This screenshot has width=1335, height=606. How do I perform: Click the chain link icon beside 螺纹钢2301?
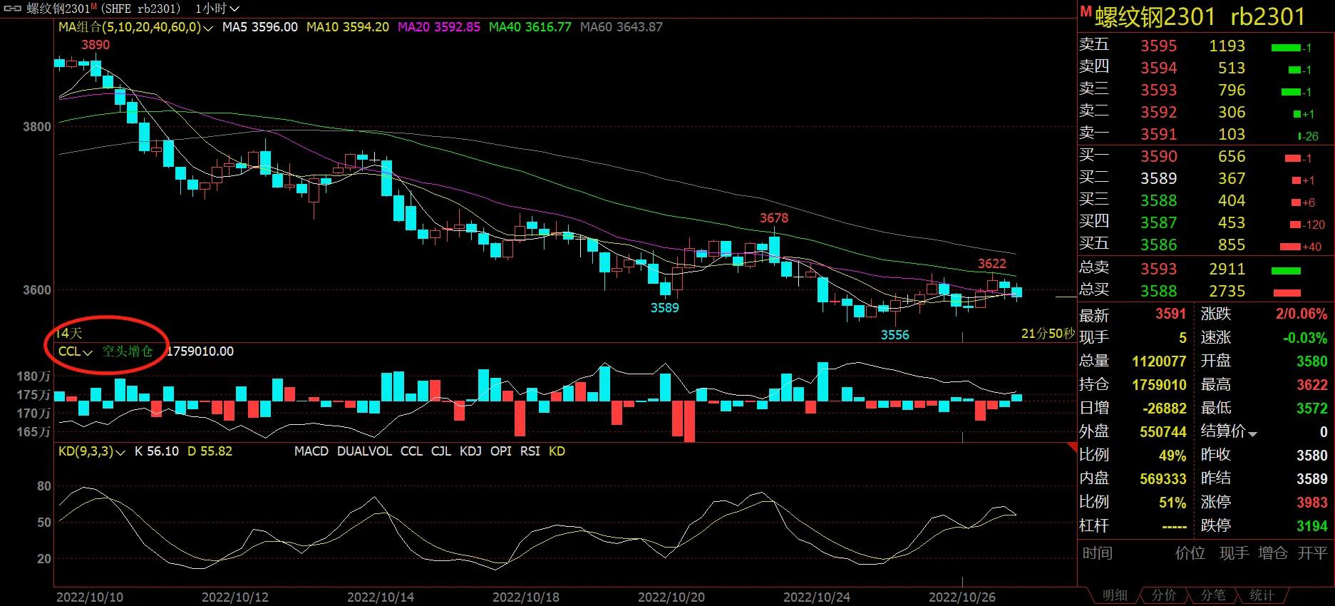[13, 9]
